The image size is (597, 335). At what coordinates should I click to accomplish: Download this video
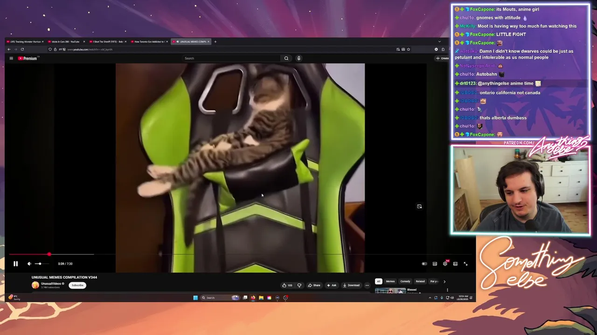(x=351, y=285)
